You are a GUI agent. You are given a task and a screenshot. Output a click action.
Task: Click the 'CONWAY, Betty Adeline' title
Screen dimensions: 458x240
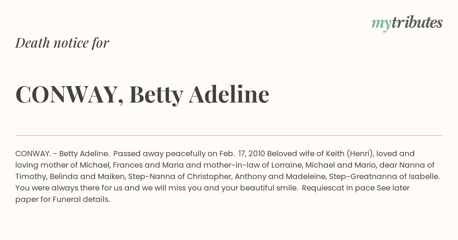(142, 94)
